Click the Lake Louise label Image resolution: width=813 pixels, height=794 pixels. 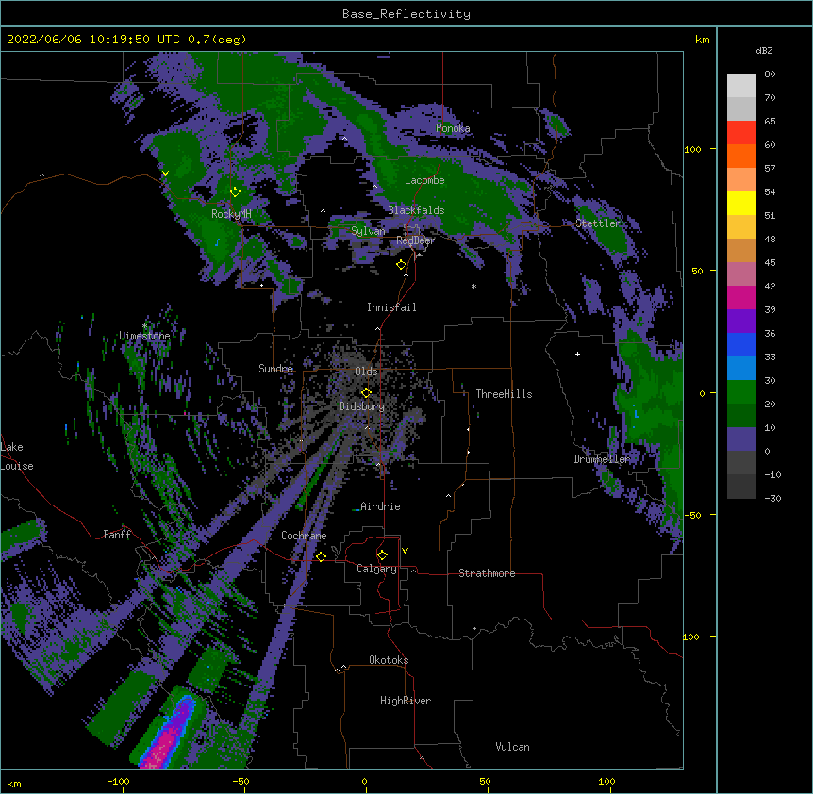click(17, 456)
